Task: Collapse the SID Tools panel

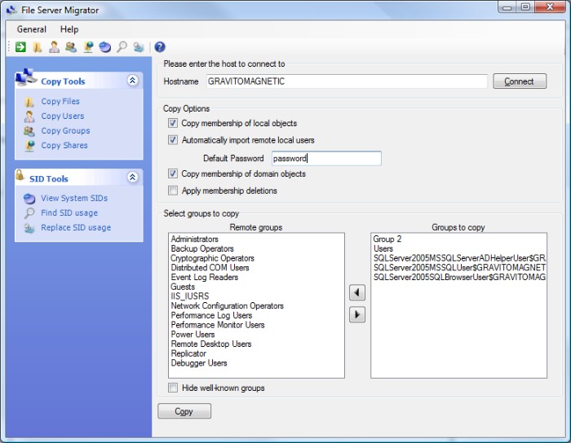Action: pos(132,178)
